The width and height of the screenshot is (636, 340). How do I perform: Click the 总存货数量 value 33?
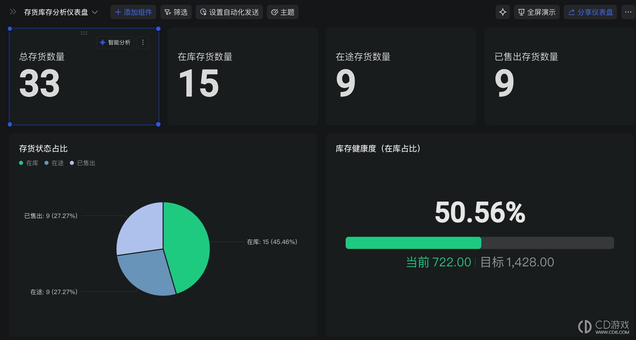click(x=40, y=84)
